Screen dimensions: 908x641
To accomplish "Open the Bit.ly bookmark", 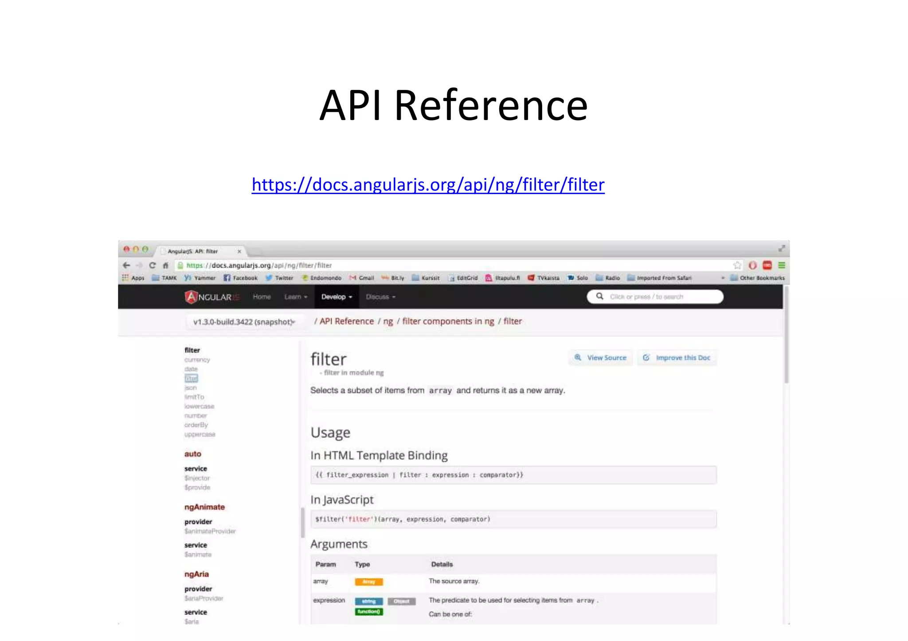I will [393, 278].
